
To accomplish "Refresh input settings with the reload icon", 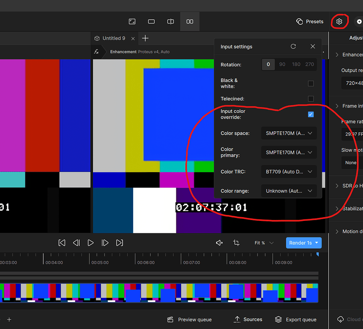I will (x=293, y=47).
